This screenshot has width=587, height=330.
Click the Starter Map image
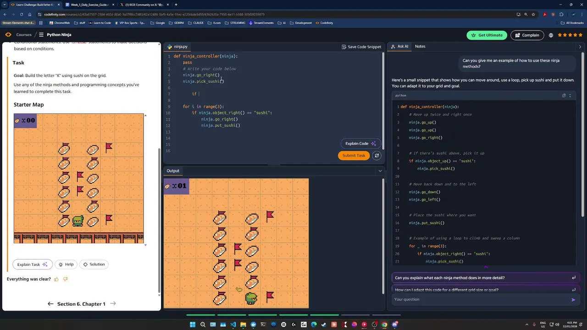[78, 178]
